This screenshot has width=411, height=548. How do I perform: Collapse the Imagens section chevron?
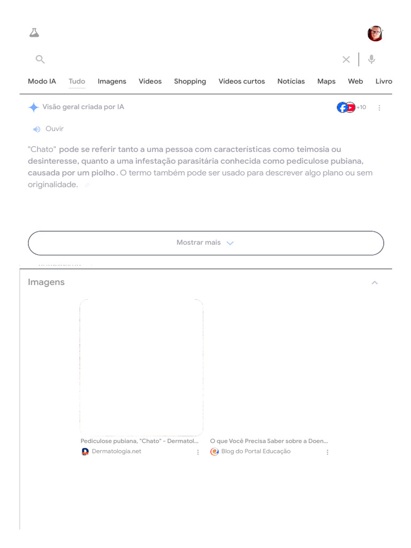coord(375,283)
